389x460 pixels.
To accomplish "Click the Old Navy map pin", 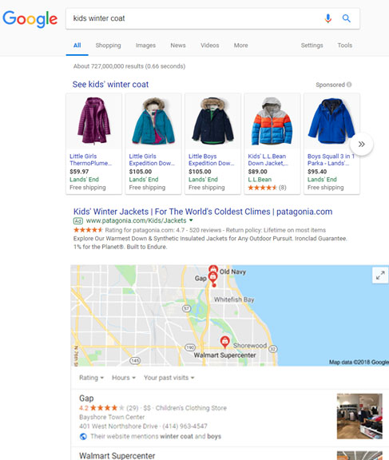I will (213, 268).
